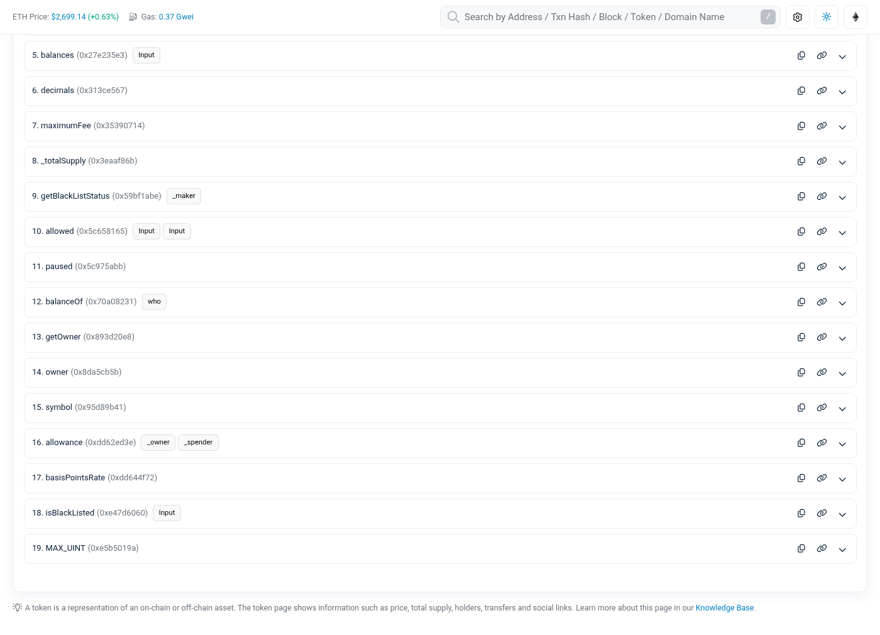
Task: Expand the MAX_UINT method row
Action: pyautogui.click(x=842, y=549)
